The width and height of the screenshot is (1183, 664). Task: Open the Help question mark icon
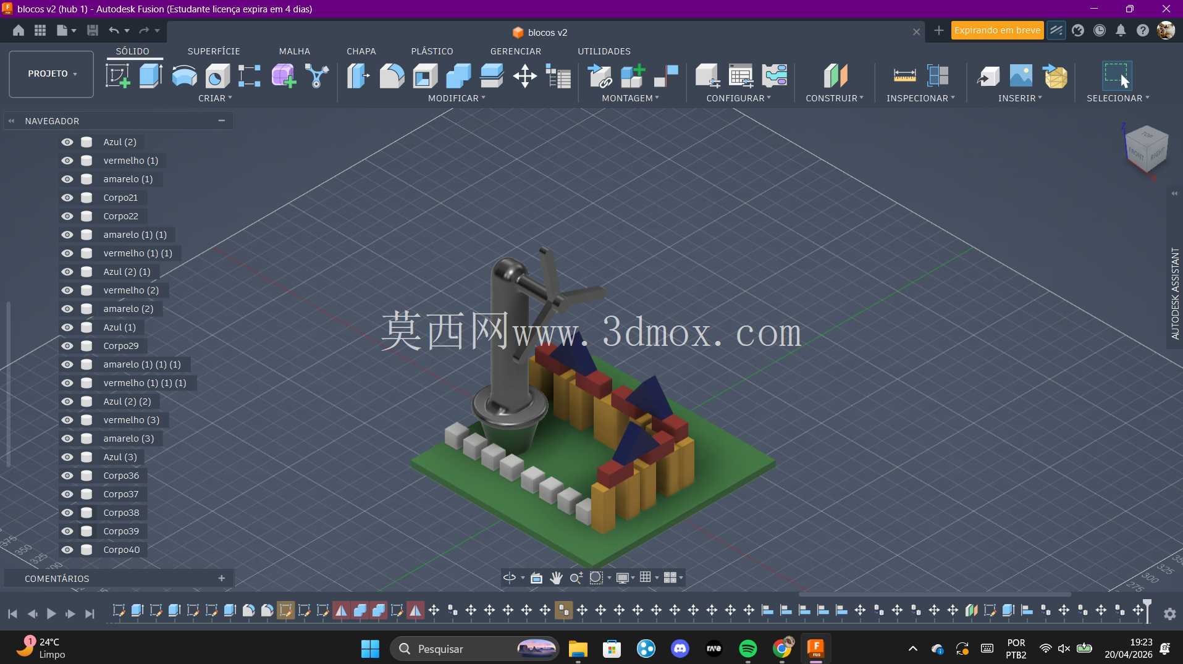coord(1142,30)
